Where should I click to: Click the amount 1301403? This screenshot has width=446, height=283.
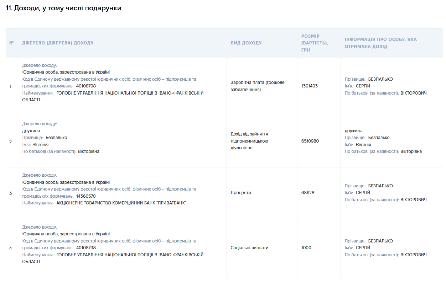[310, 86]
